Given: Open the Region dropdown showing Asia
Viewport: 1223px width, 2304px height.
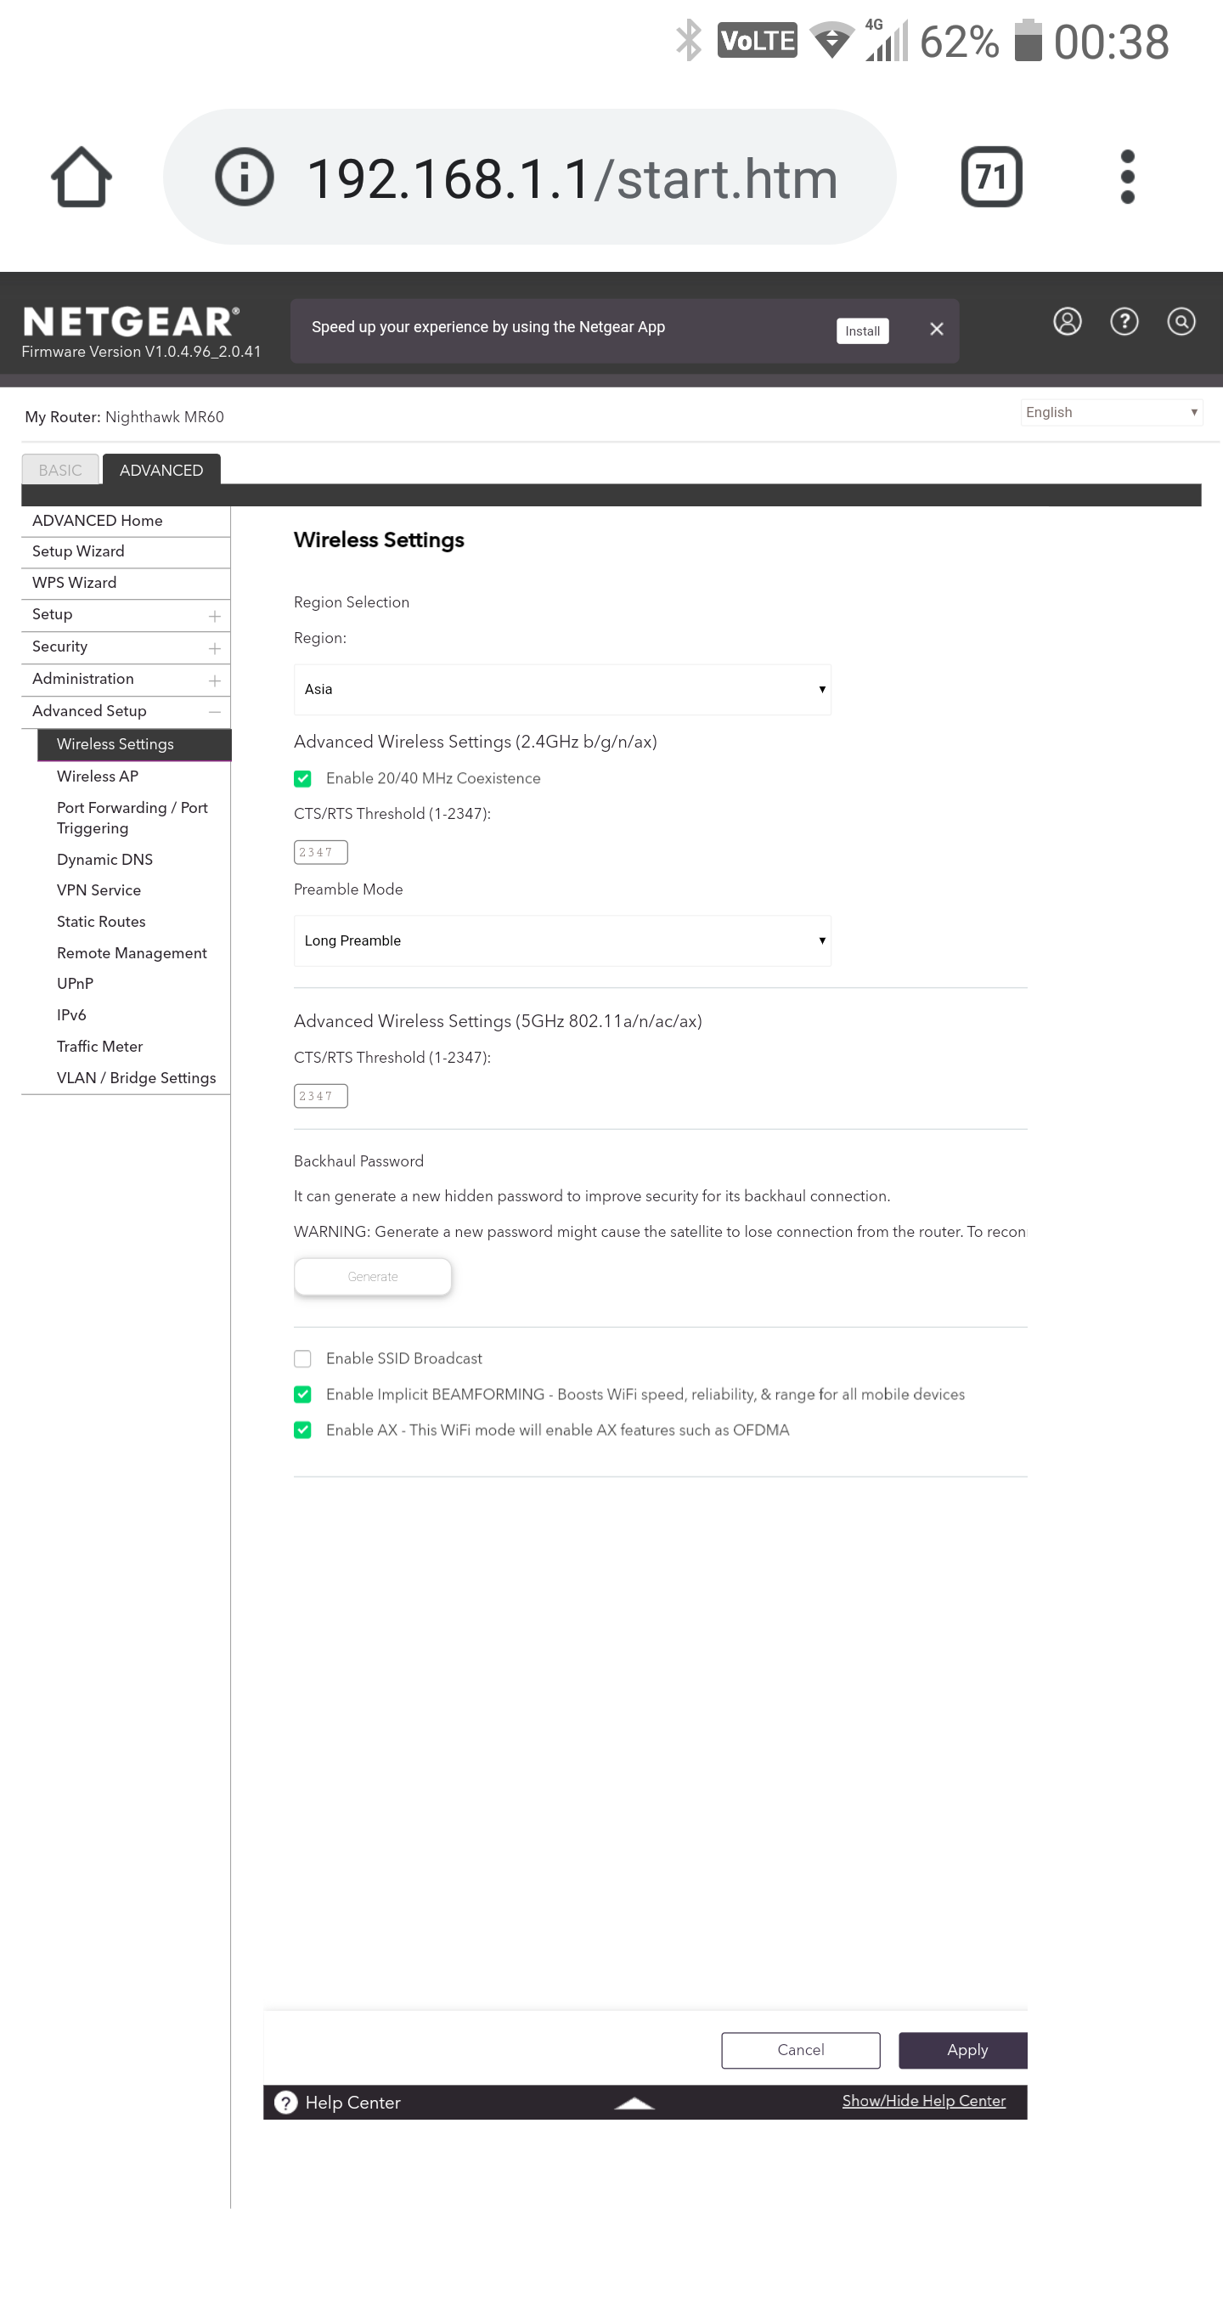Looking at the screenshot, I should [x=562, y=690].
